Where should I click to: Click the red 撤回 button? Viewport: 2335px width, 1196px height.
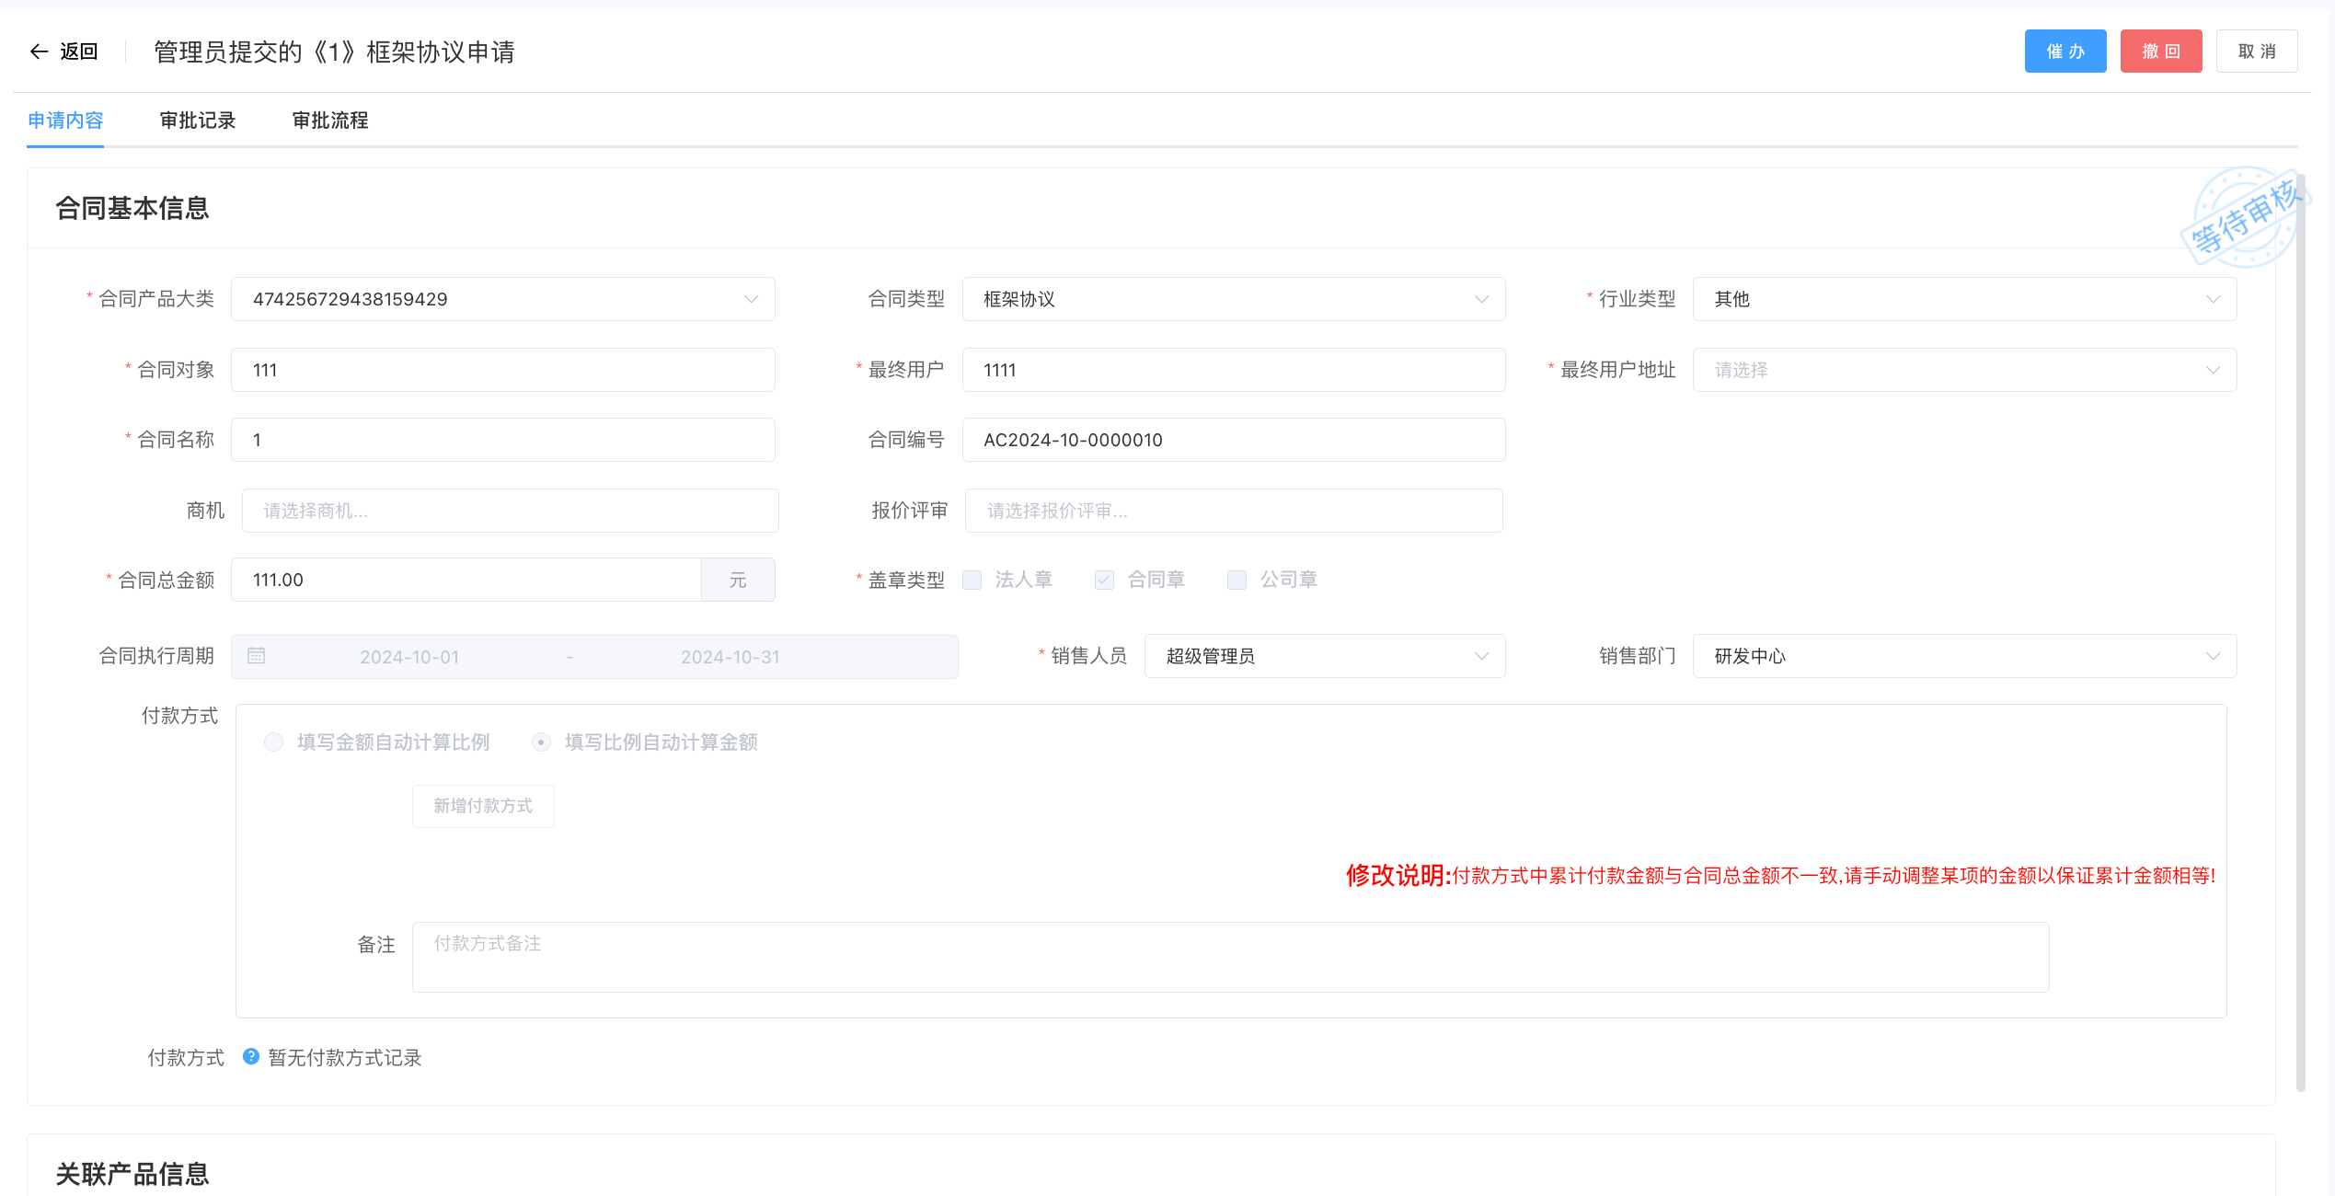click(x=2160, y=52)
